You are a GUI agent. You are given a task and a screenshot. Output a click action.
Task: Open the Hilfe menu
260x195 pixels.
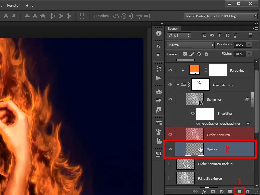30,6
